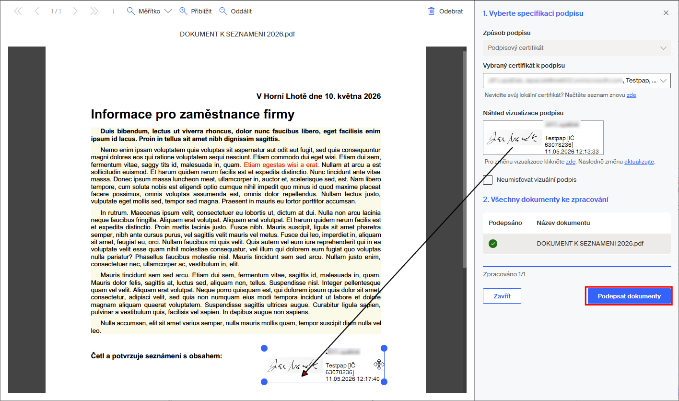Click the '1. Vyberte specifikaci podpisu' heading
The height and width of the screenshot is (401, 679).
[533, 13]
